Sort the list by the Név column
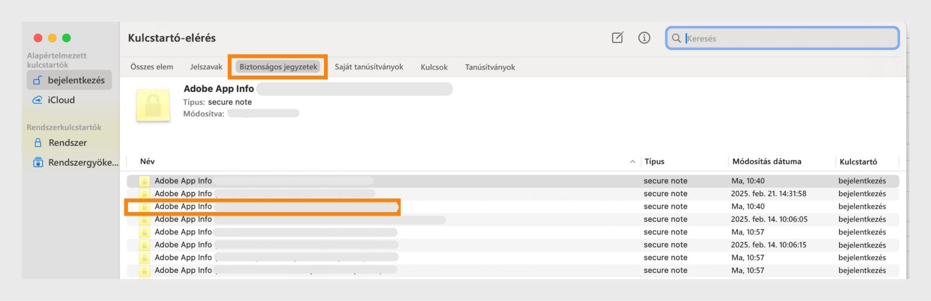This screenshot has width=931, height=301. [147, 161]
